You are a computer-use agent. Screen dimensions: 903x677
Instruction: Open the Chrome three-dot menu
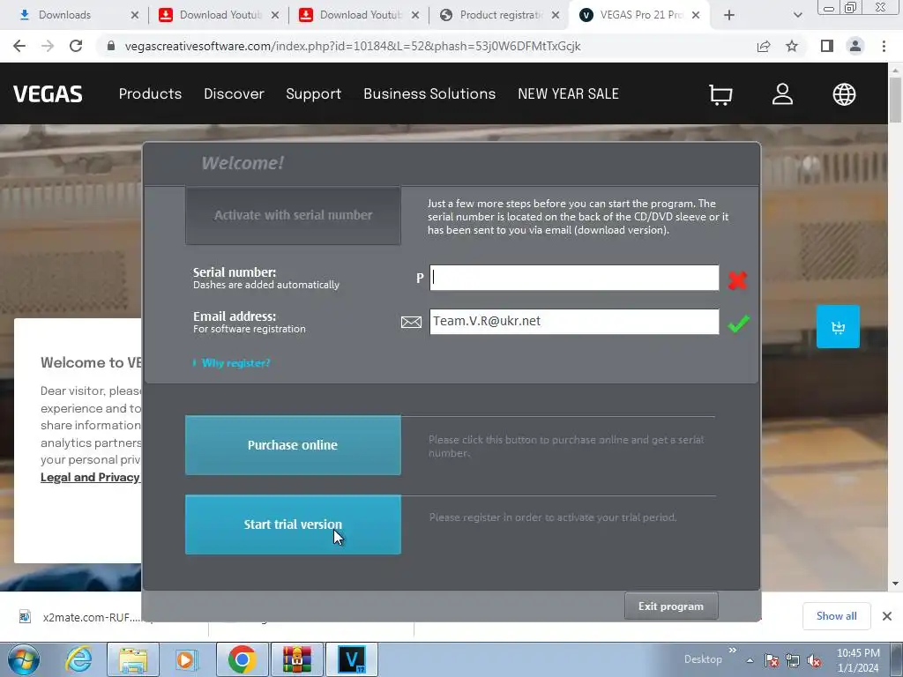pyautogui.click(x=884, y=46)
